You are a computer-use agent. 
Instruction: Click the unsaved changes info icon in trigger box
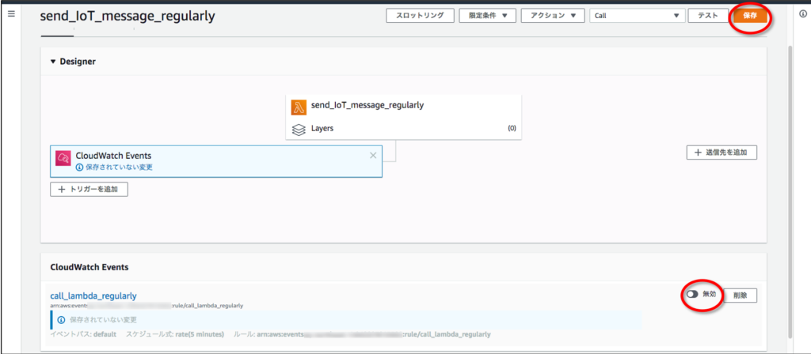tap(79, 168)
